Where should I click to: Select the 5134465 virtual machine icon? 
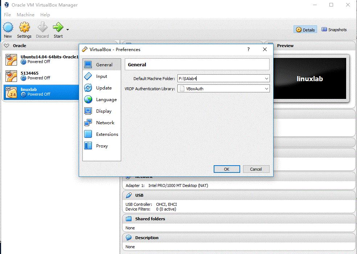tap(11, 76)
